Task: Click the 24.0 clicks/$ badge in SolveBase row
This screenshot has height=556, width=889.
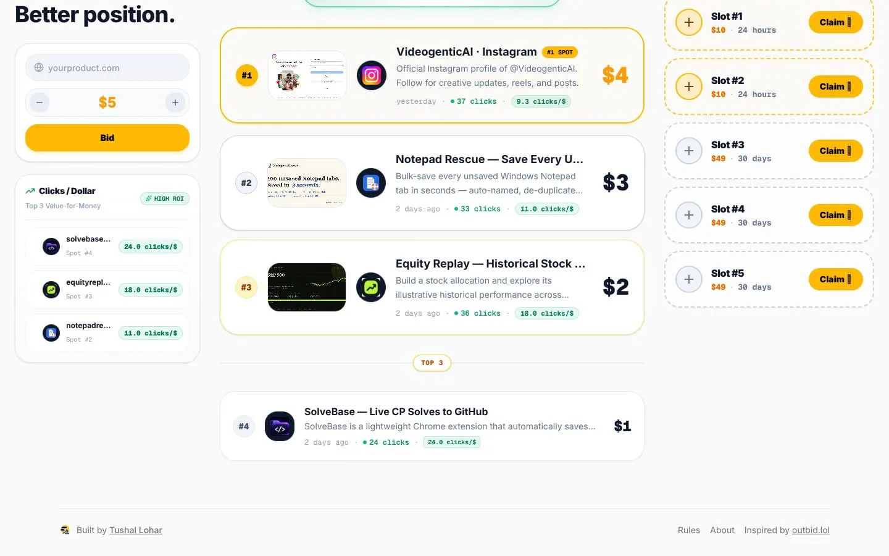Action: 452,442
